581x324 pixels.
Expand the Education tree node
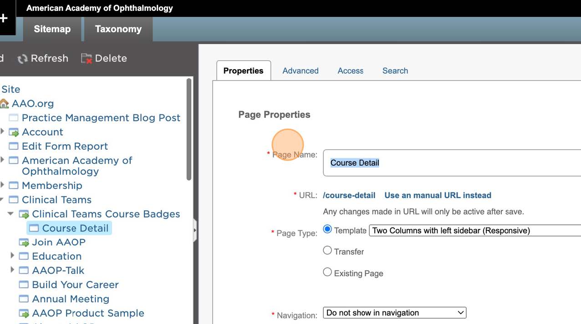12,256
